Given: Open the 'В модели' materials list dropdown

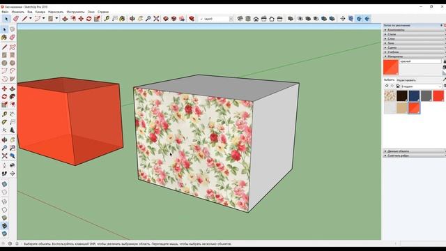Looking at the screenshot, I should coord(421,86).
